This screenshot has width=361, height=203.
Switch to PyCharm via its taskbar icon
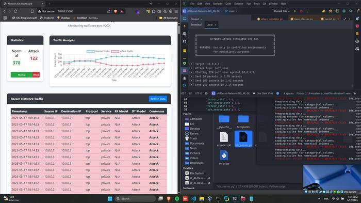pos(226,199)
